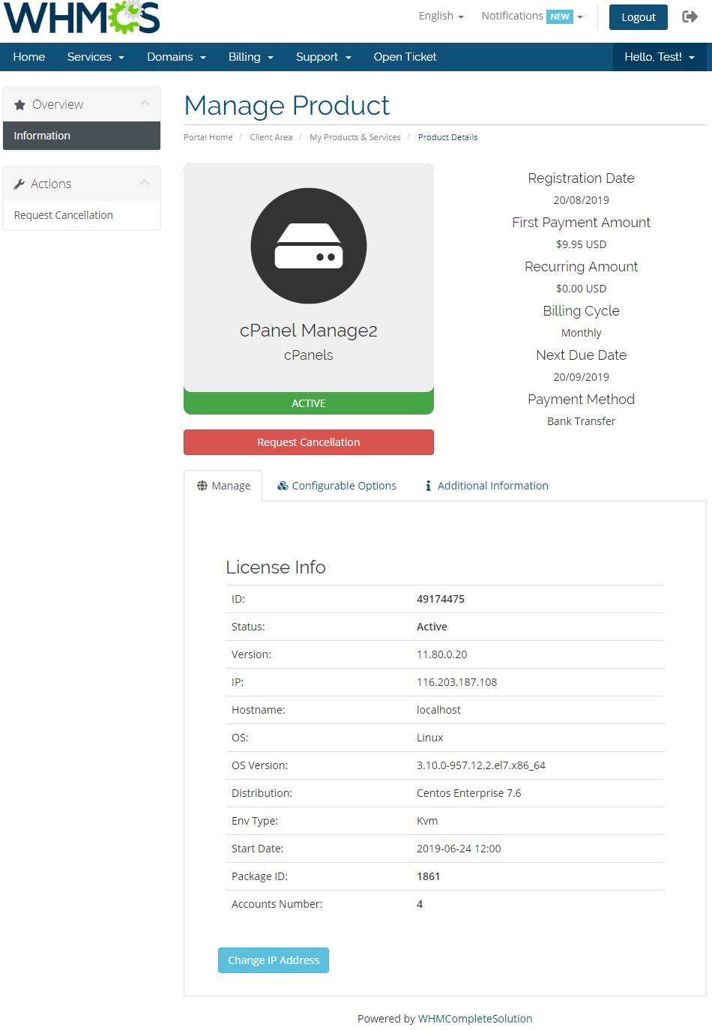Collapse the Overview sidebar panel

coord(145,103)
